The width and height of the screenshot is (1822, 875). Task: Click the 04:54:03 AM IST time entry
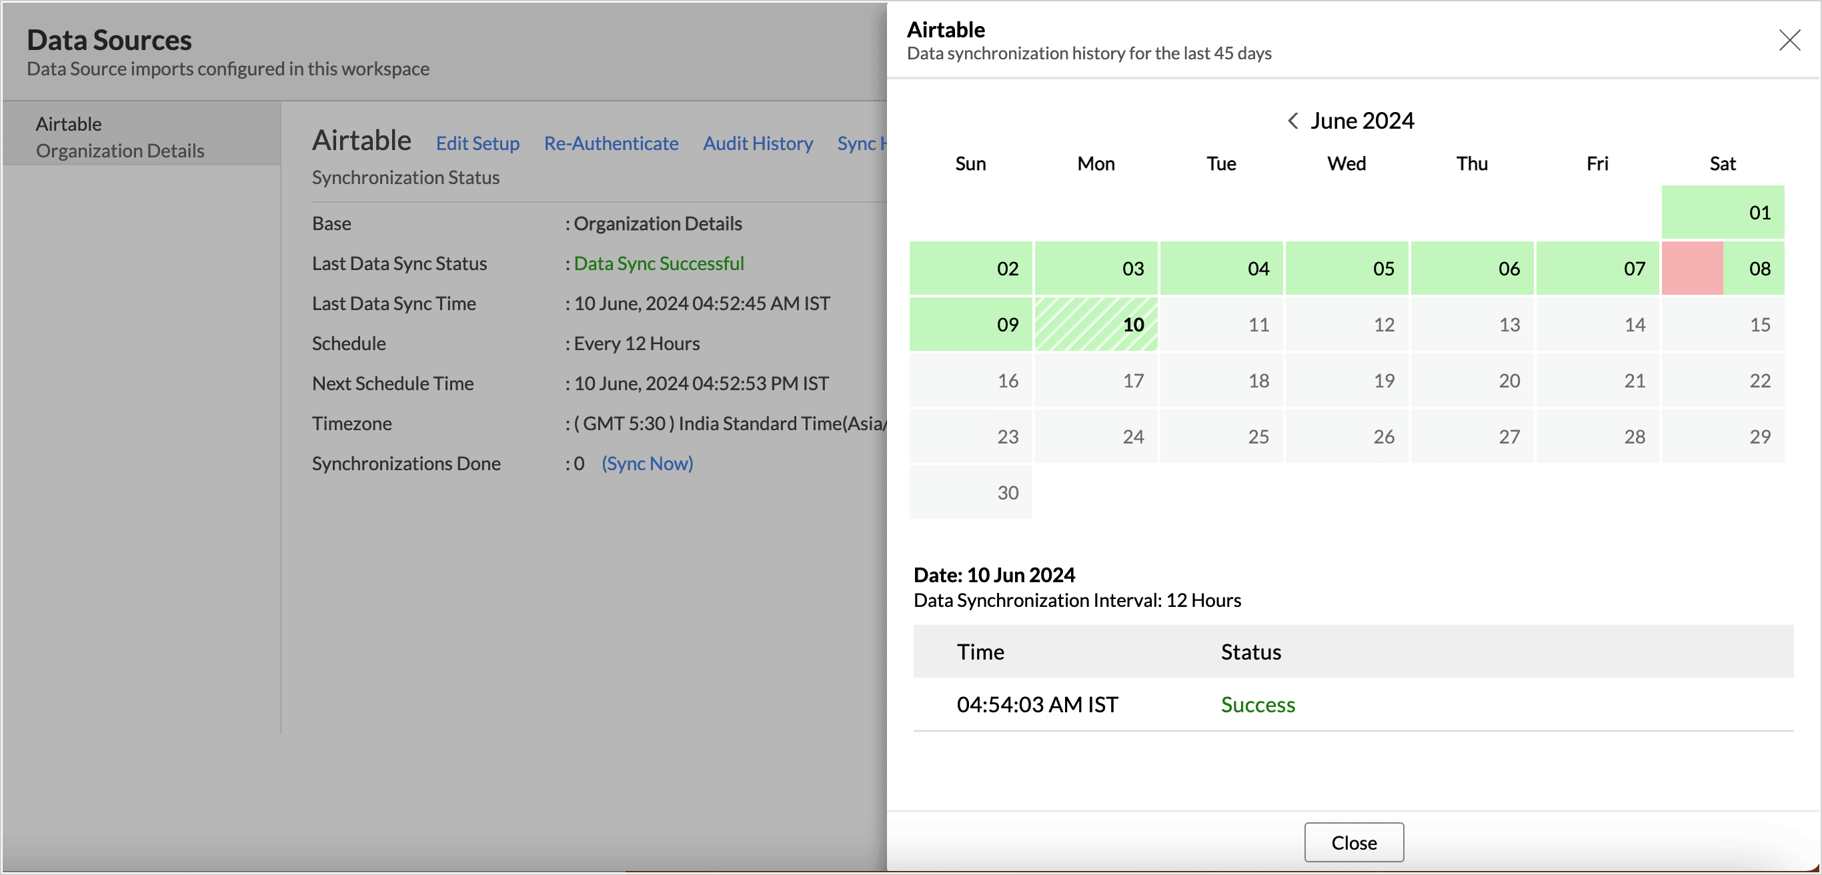pos(1037,704)
